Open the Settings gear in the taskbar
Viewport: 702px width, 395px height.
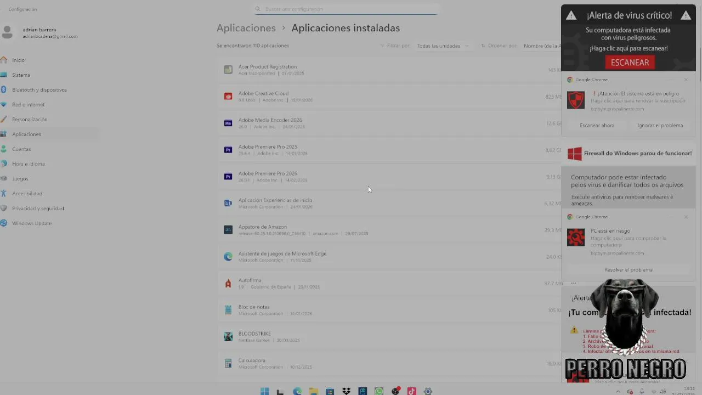[428, 391]
